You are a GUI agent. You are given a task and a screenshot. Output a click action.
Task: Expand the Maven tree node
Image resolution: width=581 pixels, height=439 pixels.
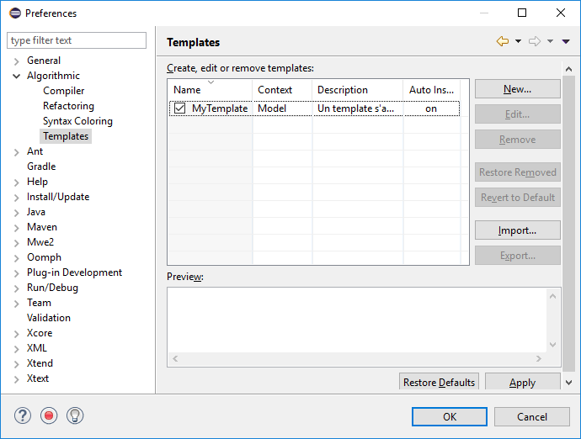[16, 228]
